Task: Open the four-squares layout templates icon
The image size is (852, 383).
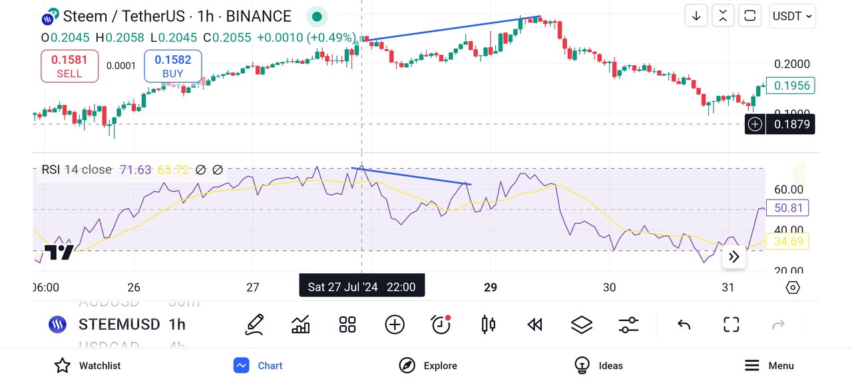Action: [x=347, y=324]
